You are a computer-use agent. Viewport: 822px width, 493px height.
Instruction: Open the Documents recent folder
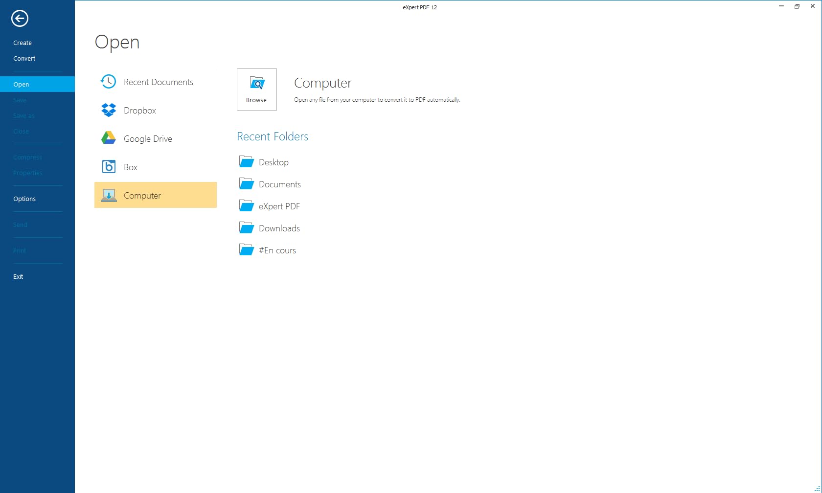pyautogui.click(x=279, y=184)
